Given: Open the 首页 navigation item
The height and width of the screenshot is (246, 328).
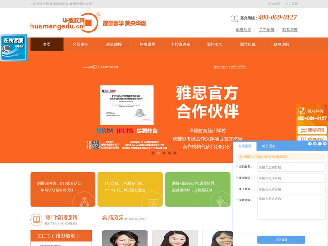Looking at the screenshot, I should [x=47, y=44].
